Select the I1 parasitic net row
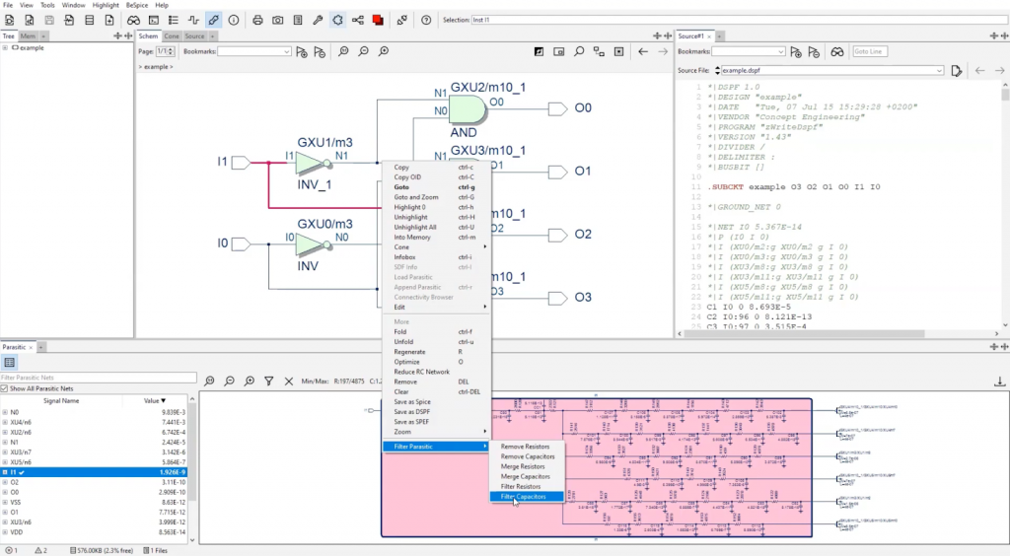This screenshot has width=1010, height=556. (94, 472)
